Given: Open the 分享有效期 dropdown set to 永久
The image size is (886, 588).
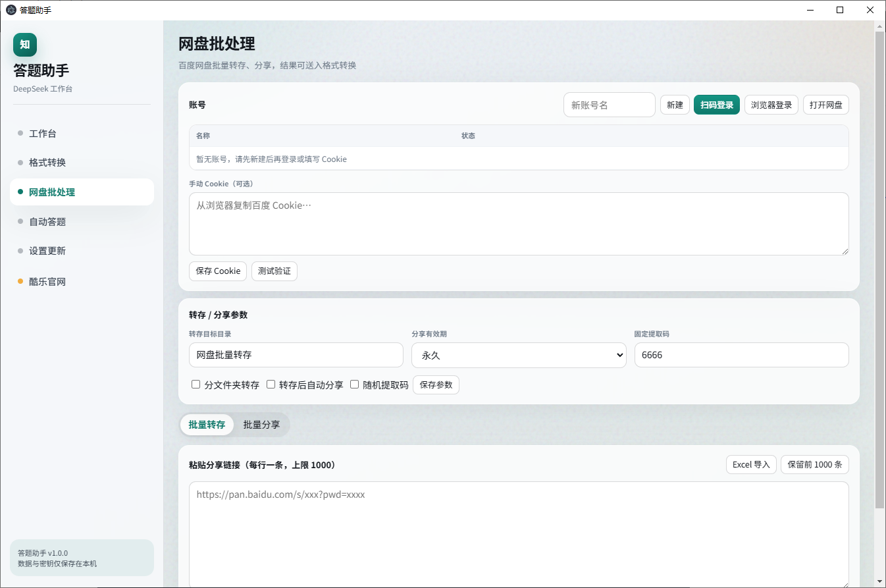Looking at the screenshot, I should pos(519,355).
